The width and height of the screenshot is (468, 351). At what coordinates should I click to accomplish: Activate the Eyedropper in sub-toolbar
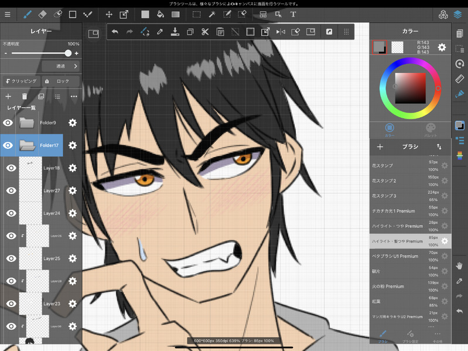click(x=160, y=32)
